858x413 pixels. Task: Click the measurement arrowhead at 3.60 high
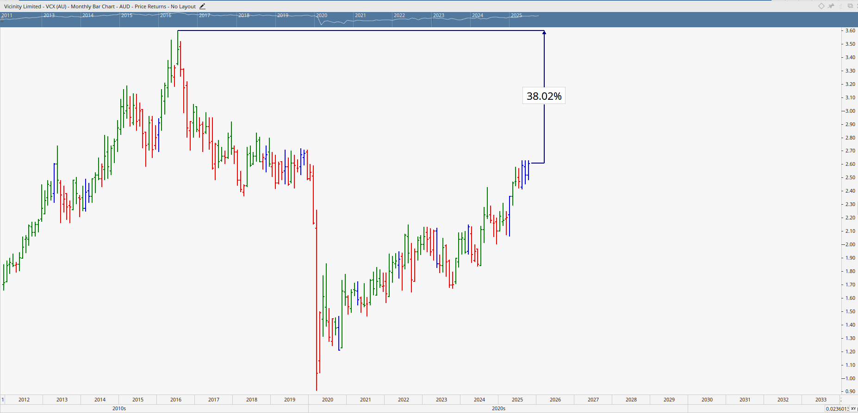click(544, 32)
